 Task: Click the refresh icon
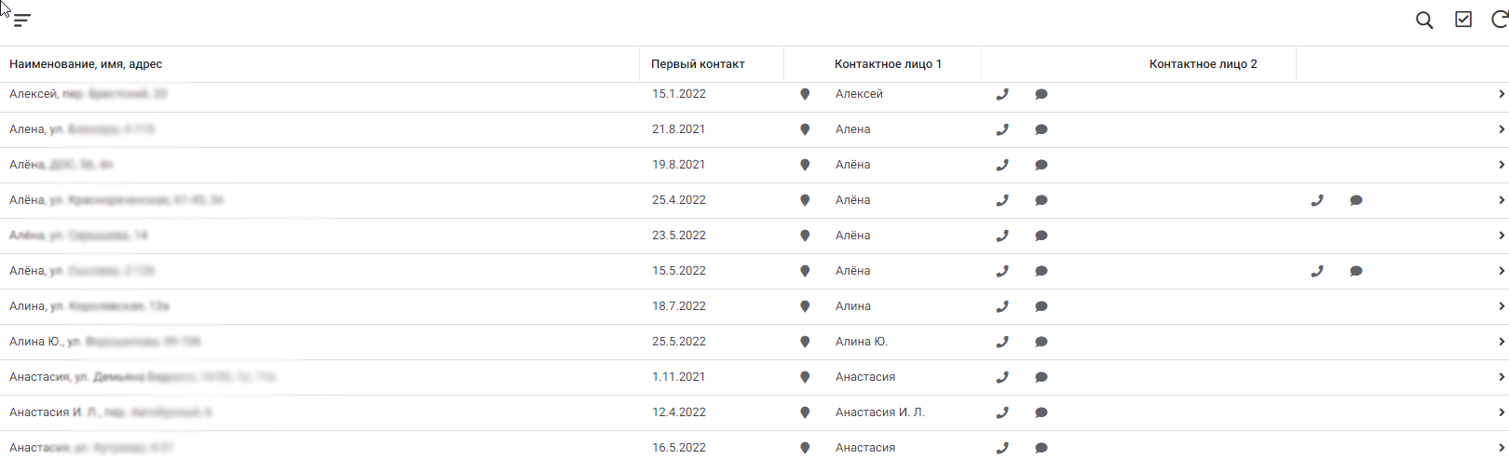point(1499,20)
